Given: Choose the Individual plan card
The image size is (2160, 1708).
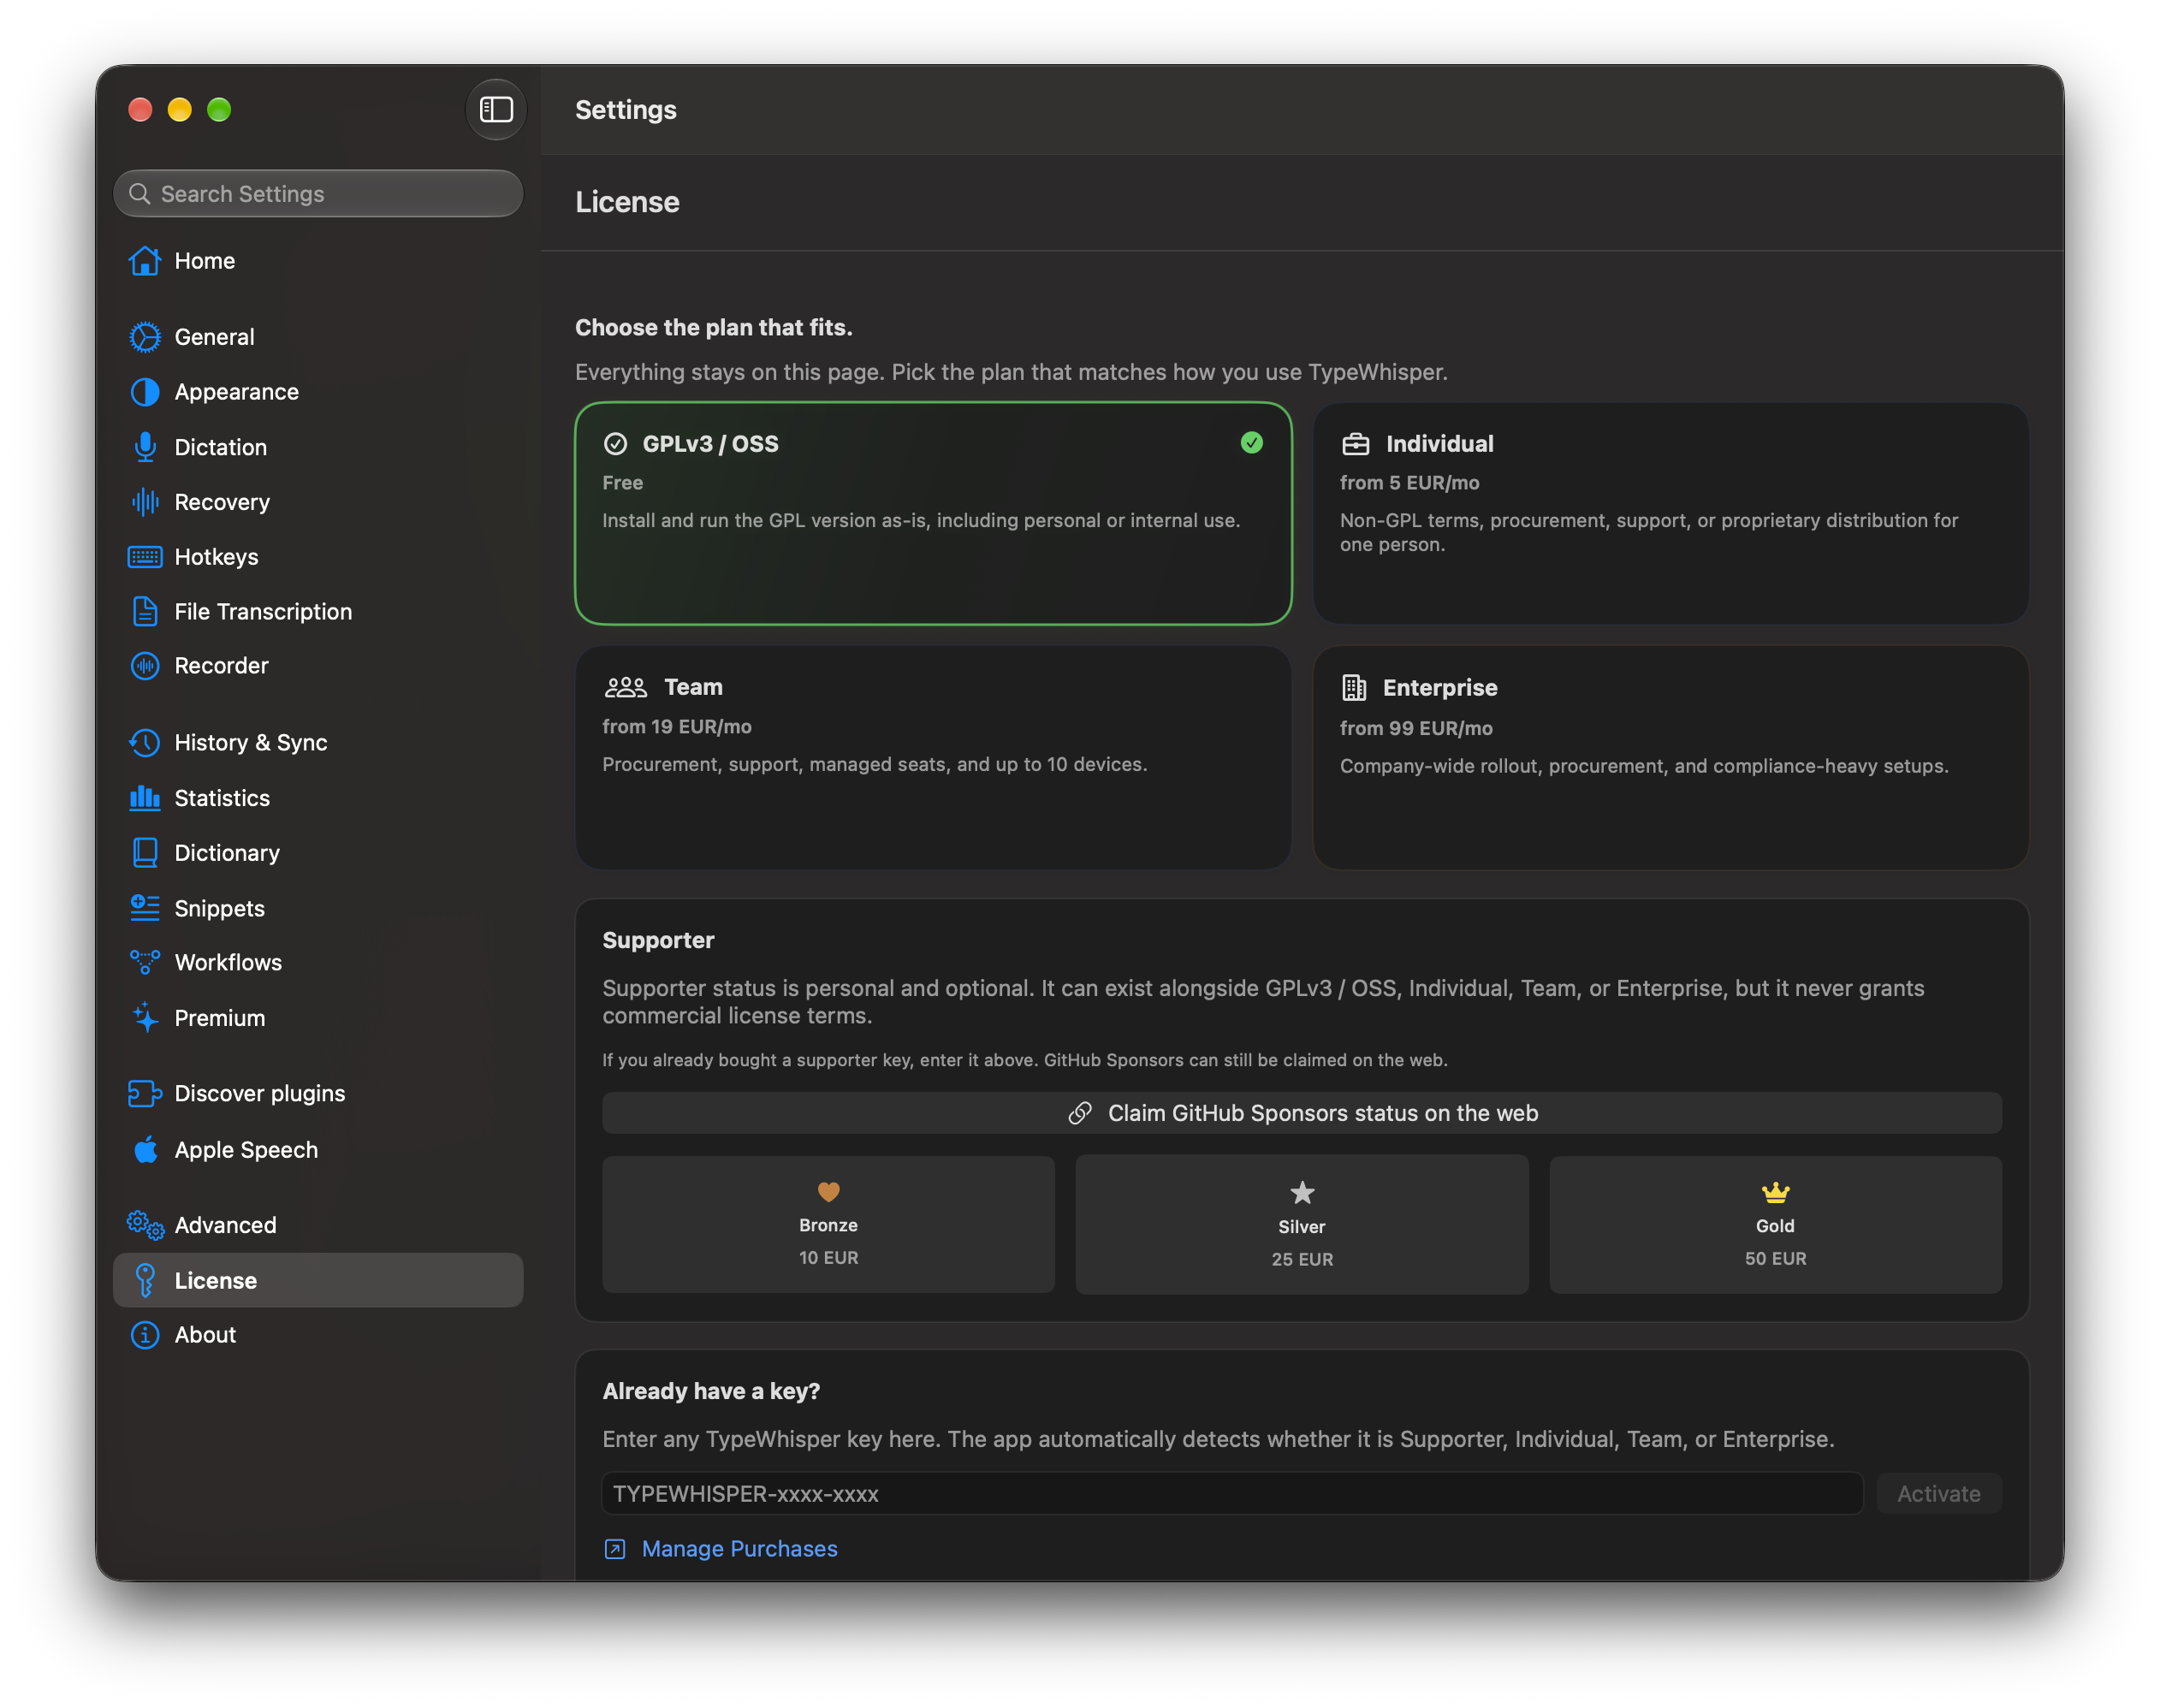Looking at the screenshot, I should coord(1670,514).
